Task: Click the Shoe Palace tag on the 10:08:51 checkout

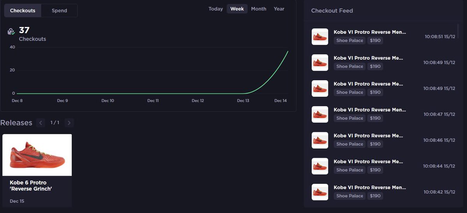Action: point(349,40)
